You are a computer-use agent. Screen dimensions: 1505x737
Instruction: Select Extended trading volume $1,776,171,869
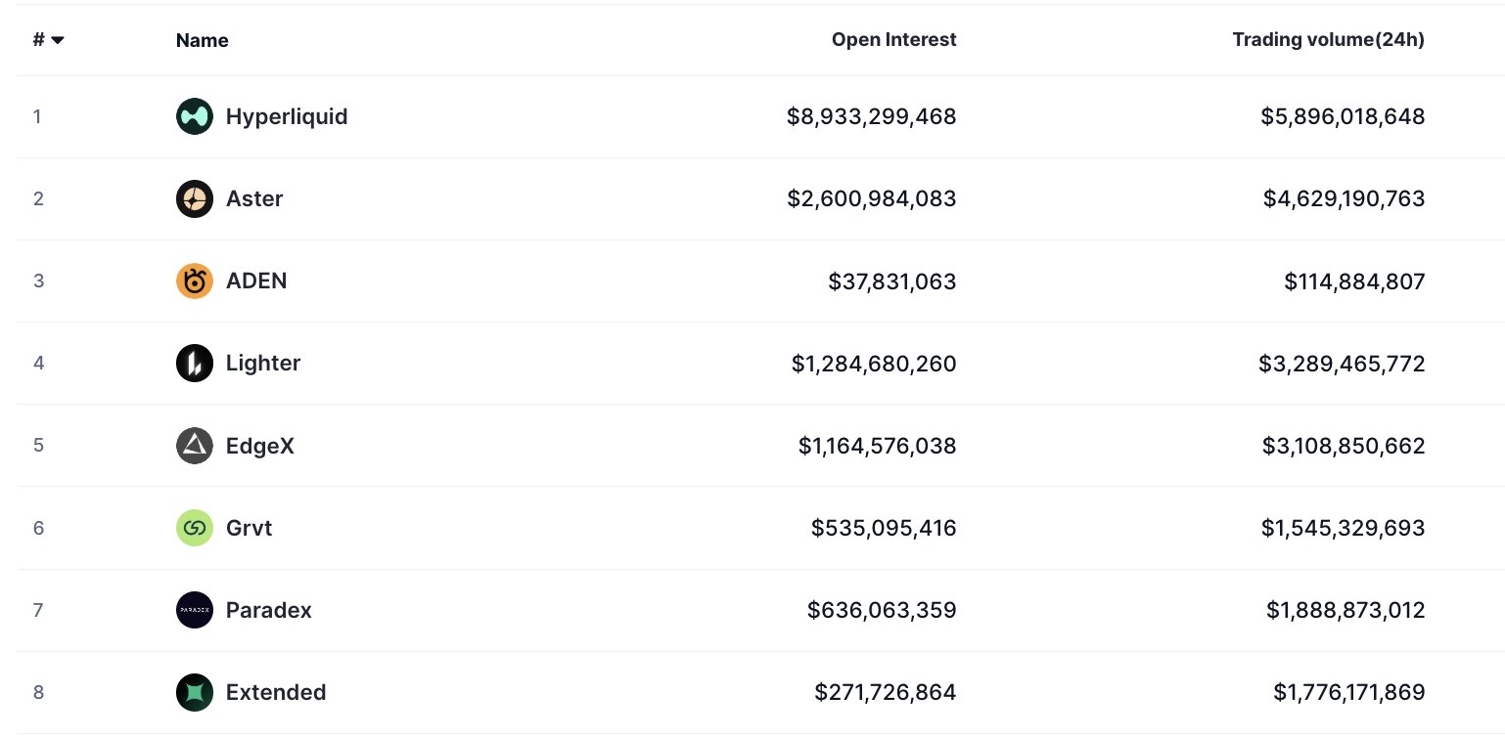coord(1348,692)
